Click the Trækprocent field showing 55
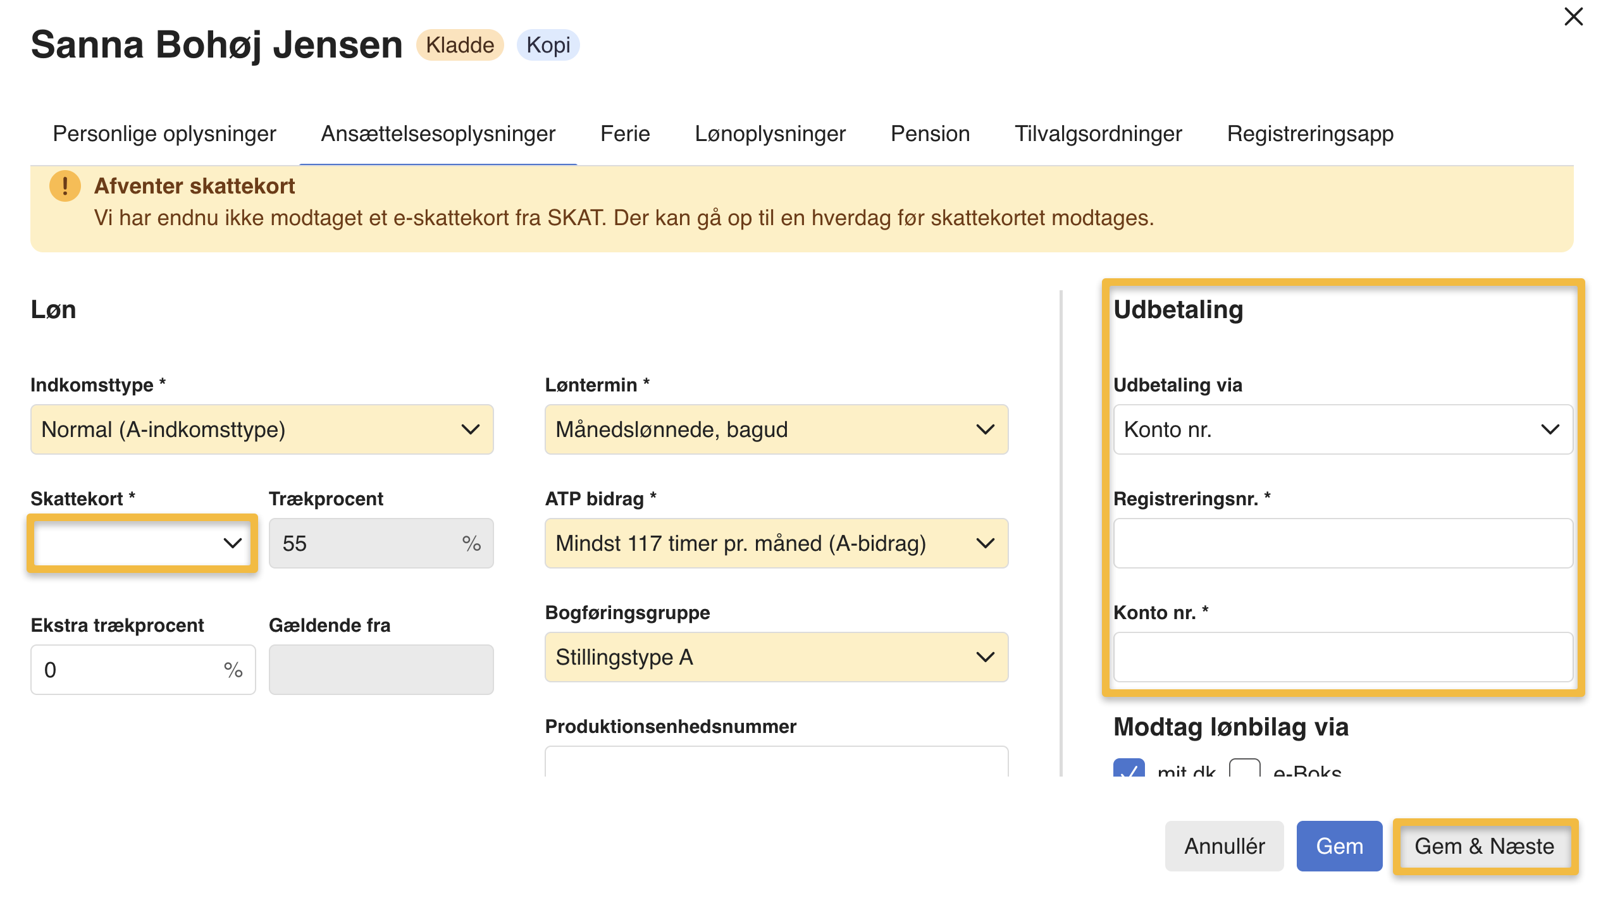Screen dimensions: 1608x898 (x=381, y=543)
